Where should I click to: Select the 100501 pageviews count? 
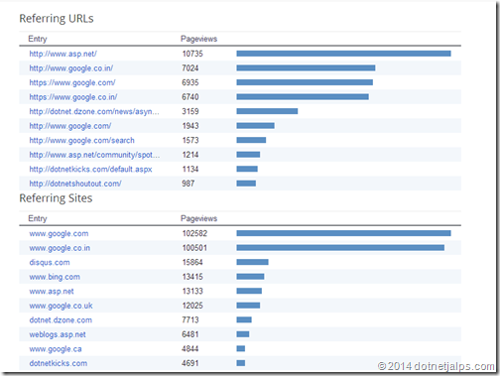[x=194, y=248]
